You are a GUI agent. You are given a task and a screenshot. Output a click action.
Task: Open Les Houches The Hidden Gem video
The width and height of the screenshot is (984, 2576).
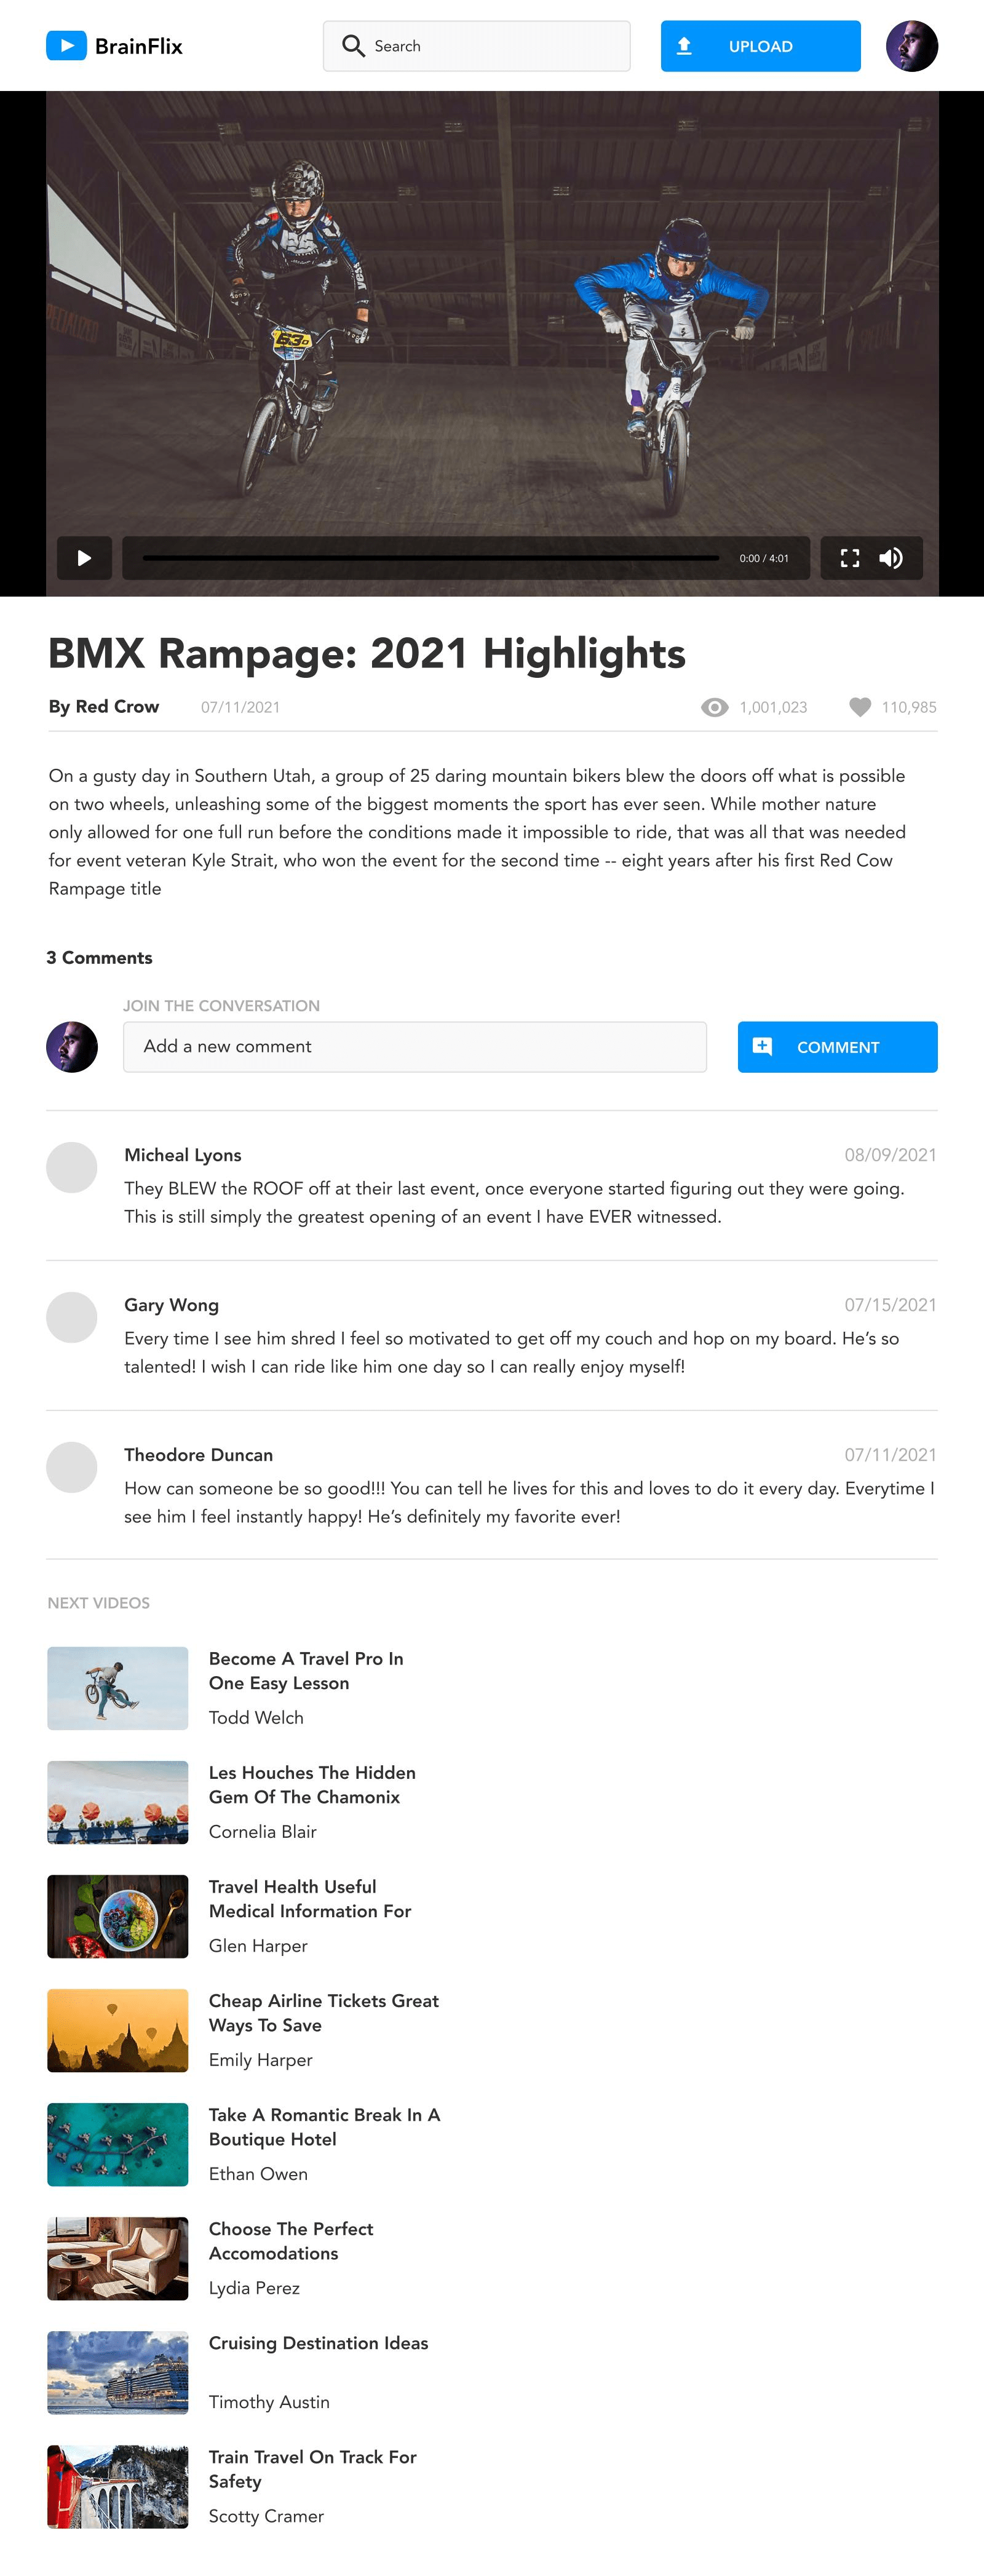tap(312, 1785)
